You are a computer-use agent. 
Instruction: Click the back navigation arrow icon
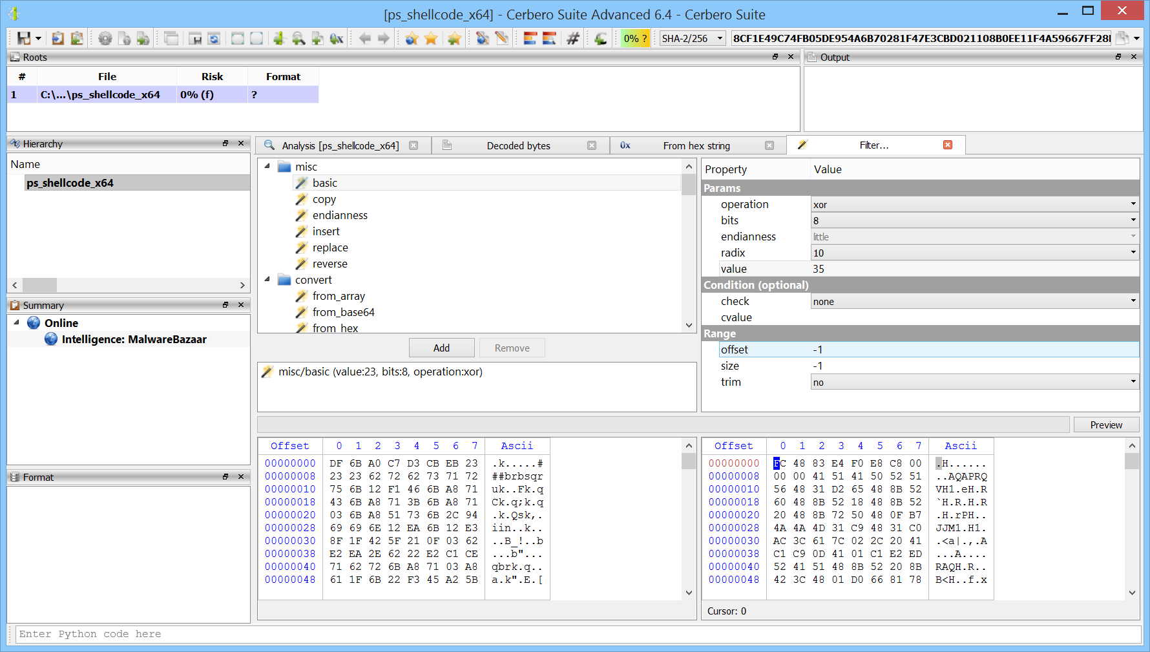(x=365, y=38)
